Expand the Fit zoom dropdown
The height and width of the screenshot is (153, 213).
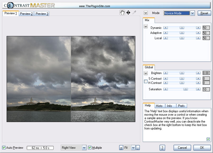[x=133, y=148]
